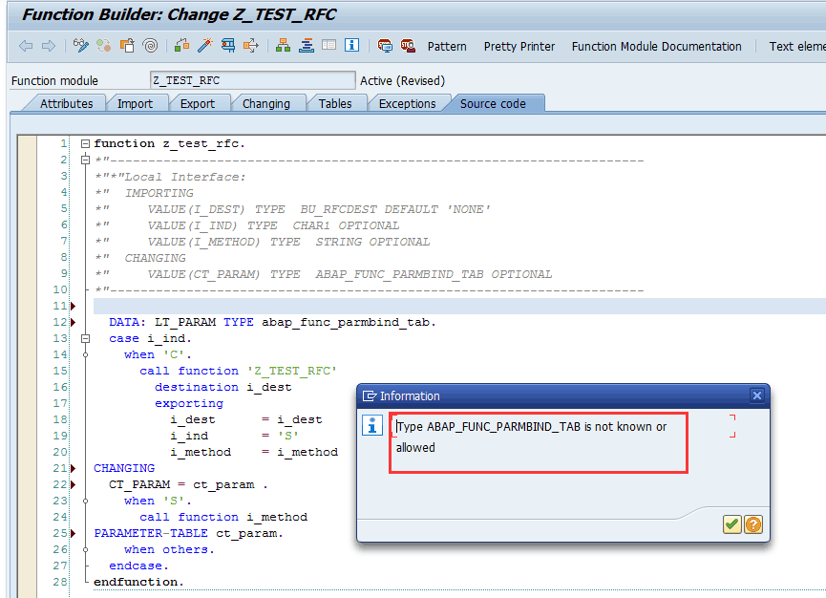Collapse the case block on line 13

point(85,338)
